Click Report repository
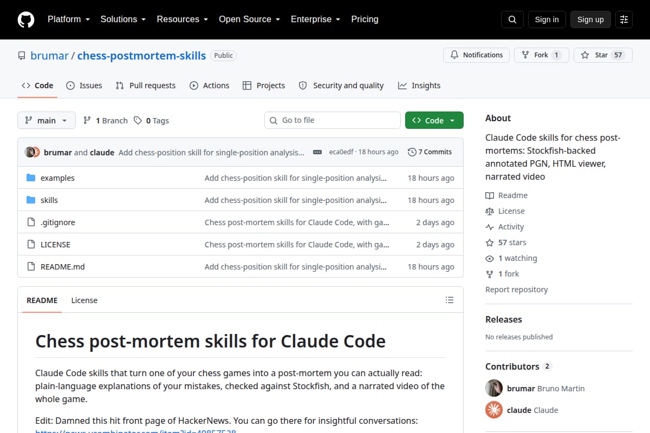This screenshot has width=650, height=433. [517, 290]
